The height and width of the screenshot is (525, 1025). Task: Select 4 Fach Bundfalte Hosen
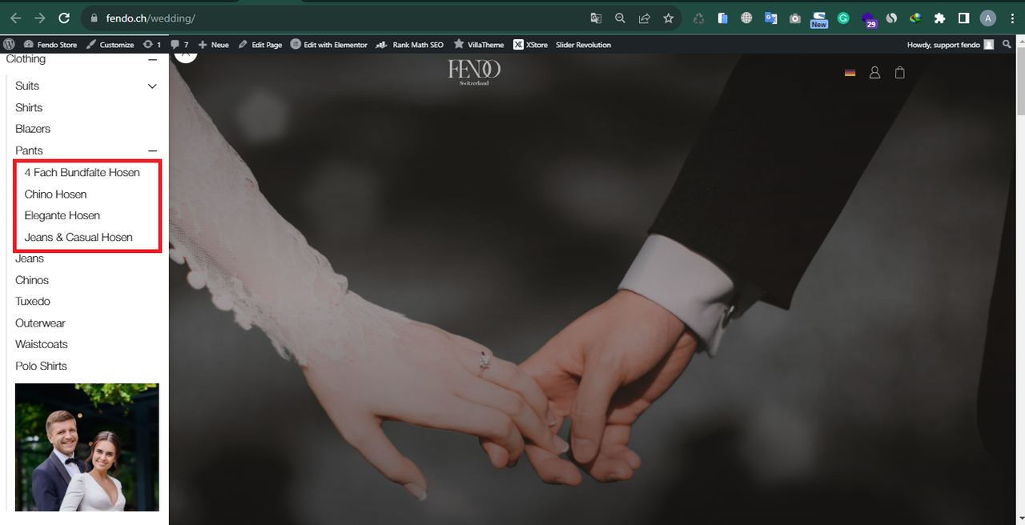point(82,172)
